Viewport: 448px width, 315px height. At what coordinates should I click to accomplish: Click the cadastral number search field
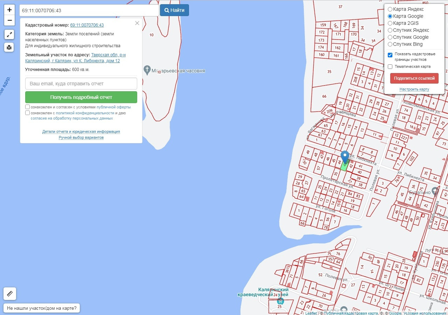point(89,10)
